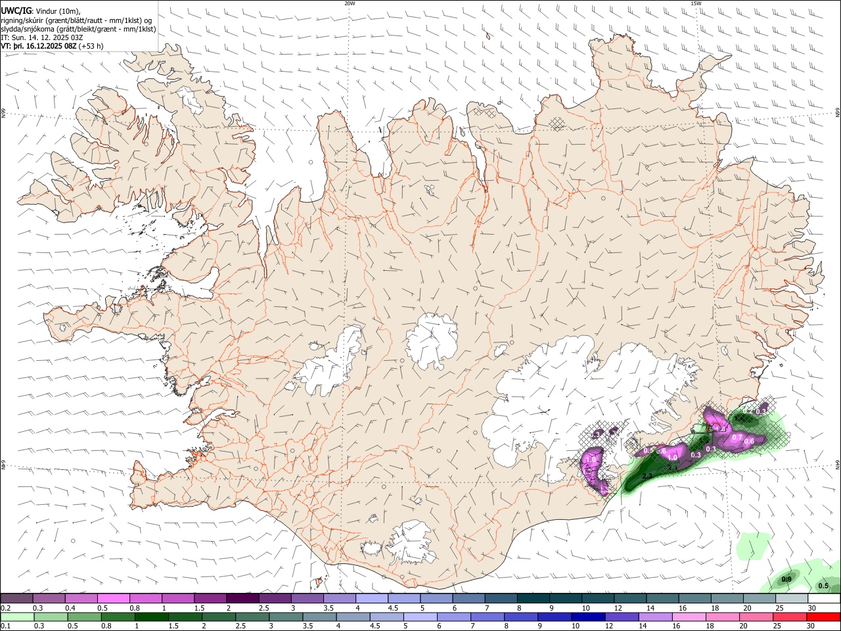Click the white Hofsjökull glacier in central Iceland
The height and width of the screenshot is (631, 841).
[432, 340]
